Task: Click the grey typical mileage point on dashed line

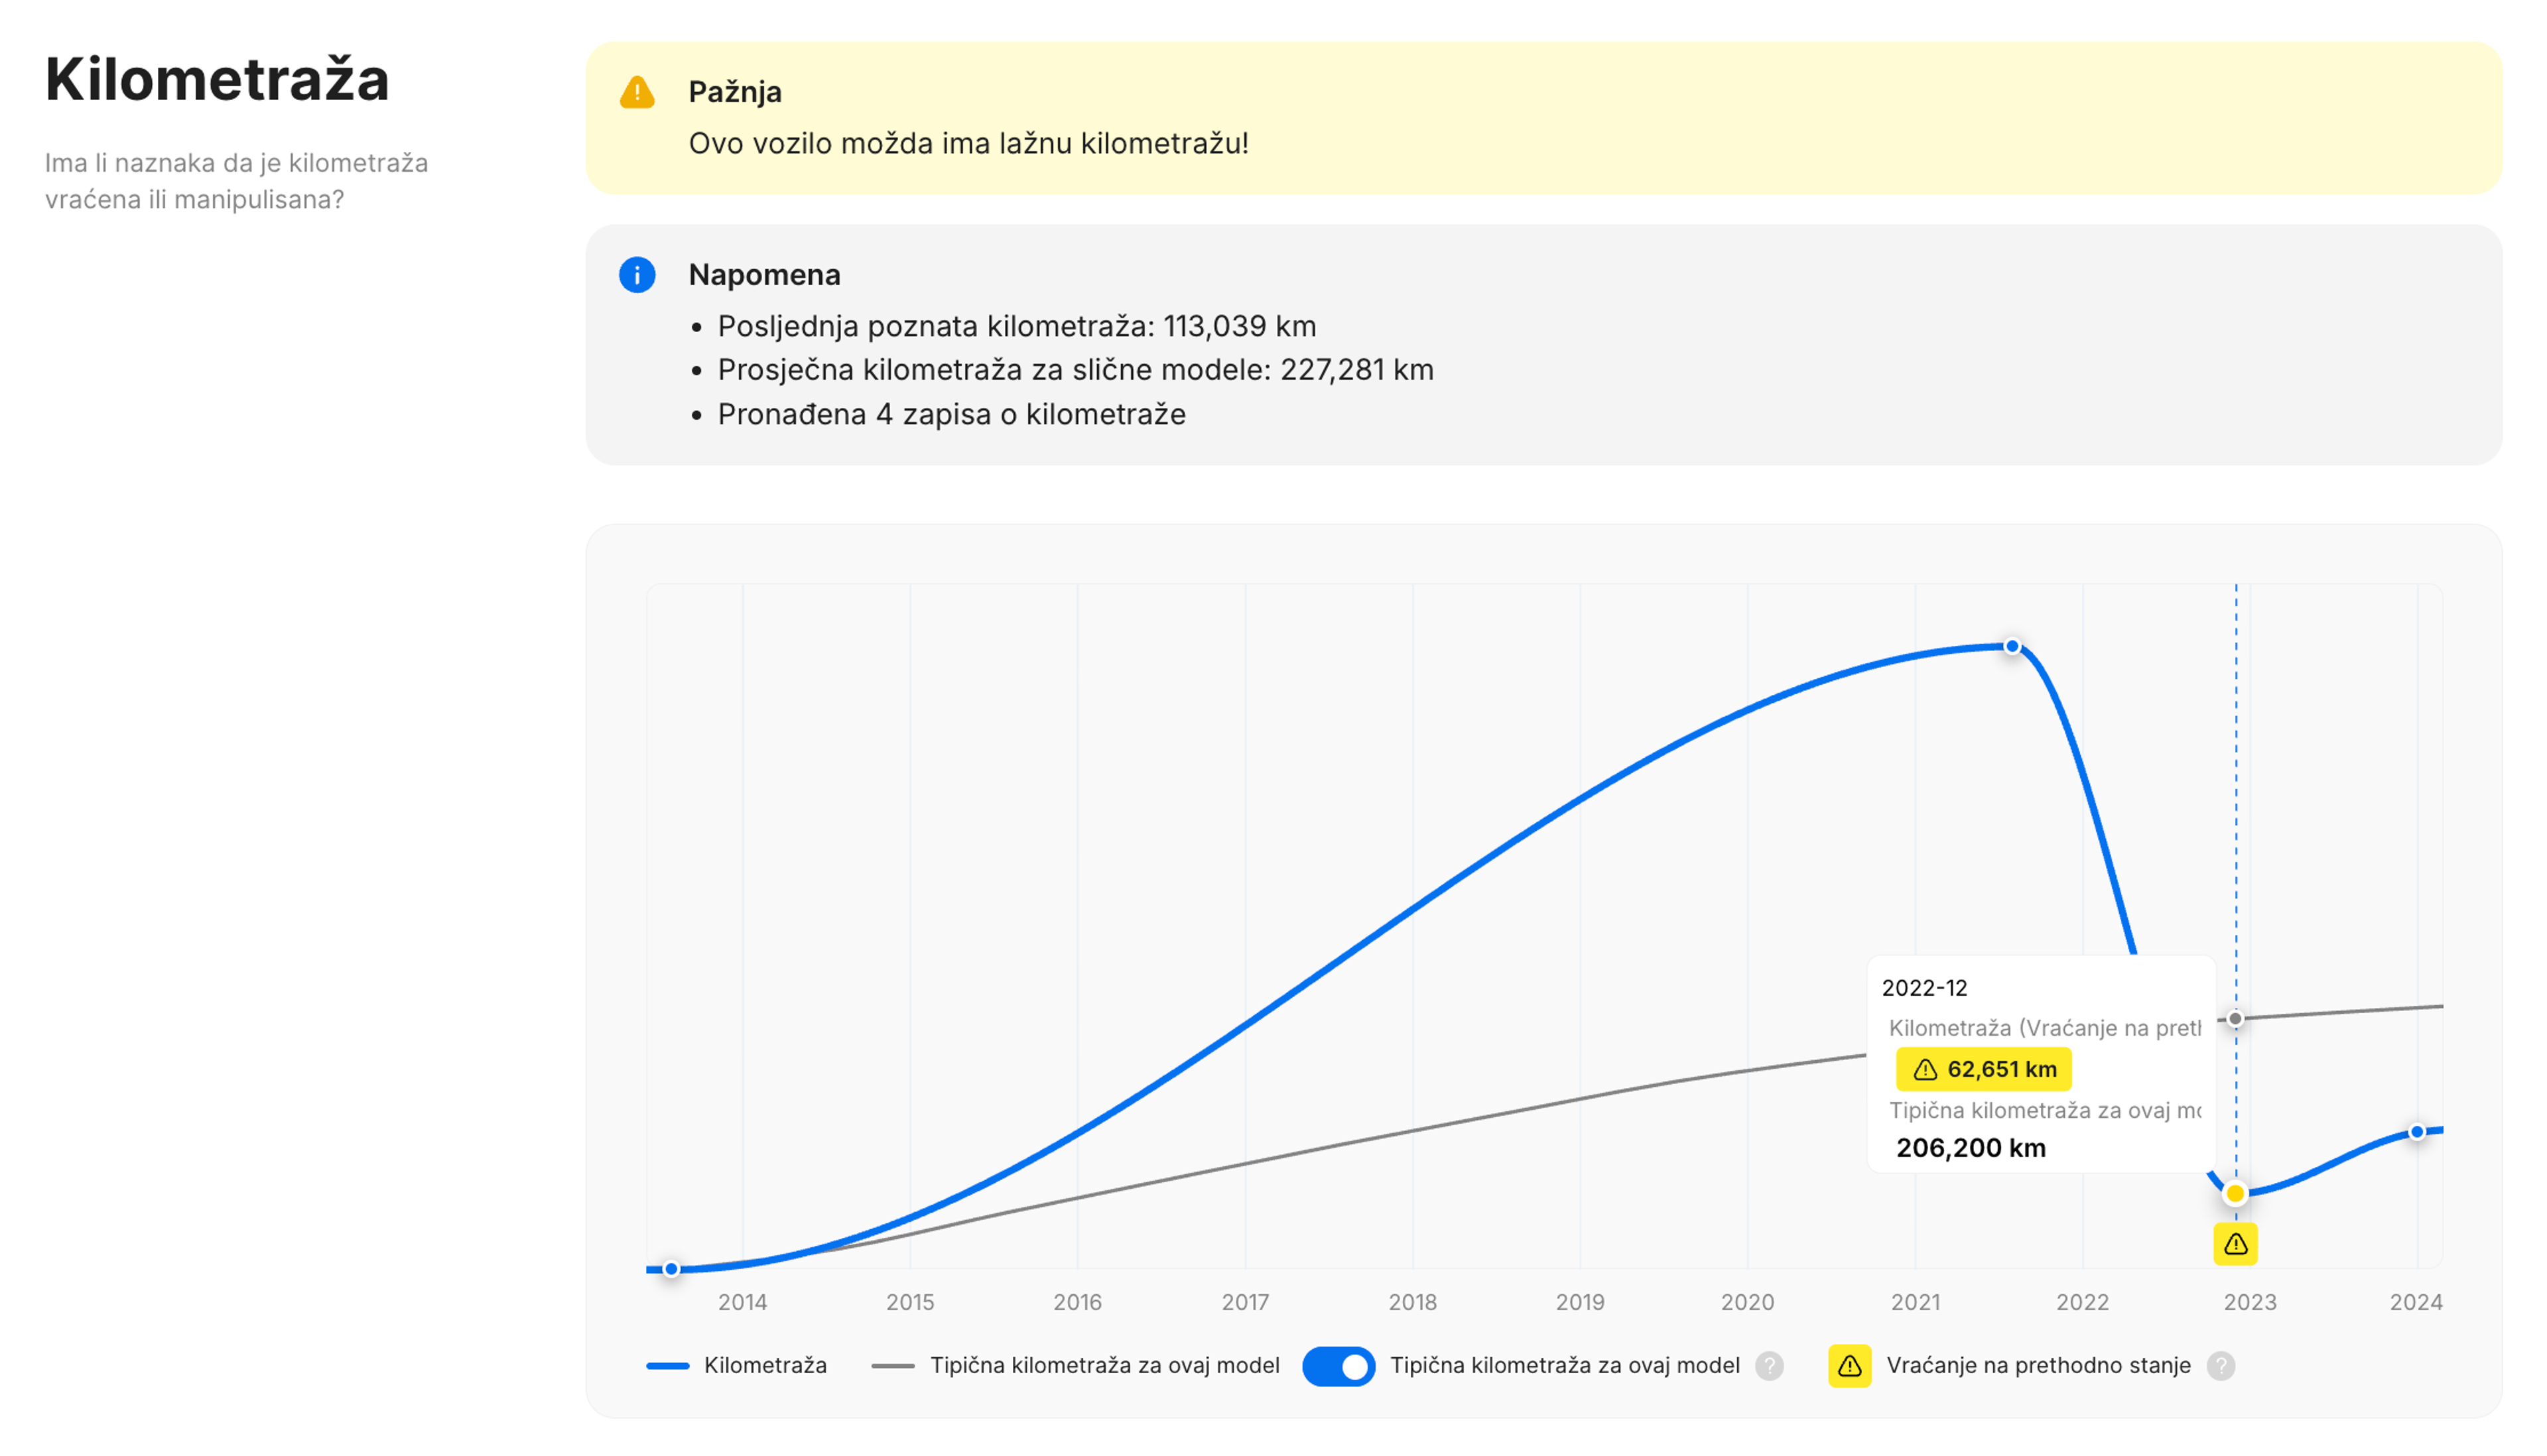Action: [2235, 1019]
